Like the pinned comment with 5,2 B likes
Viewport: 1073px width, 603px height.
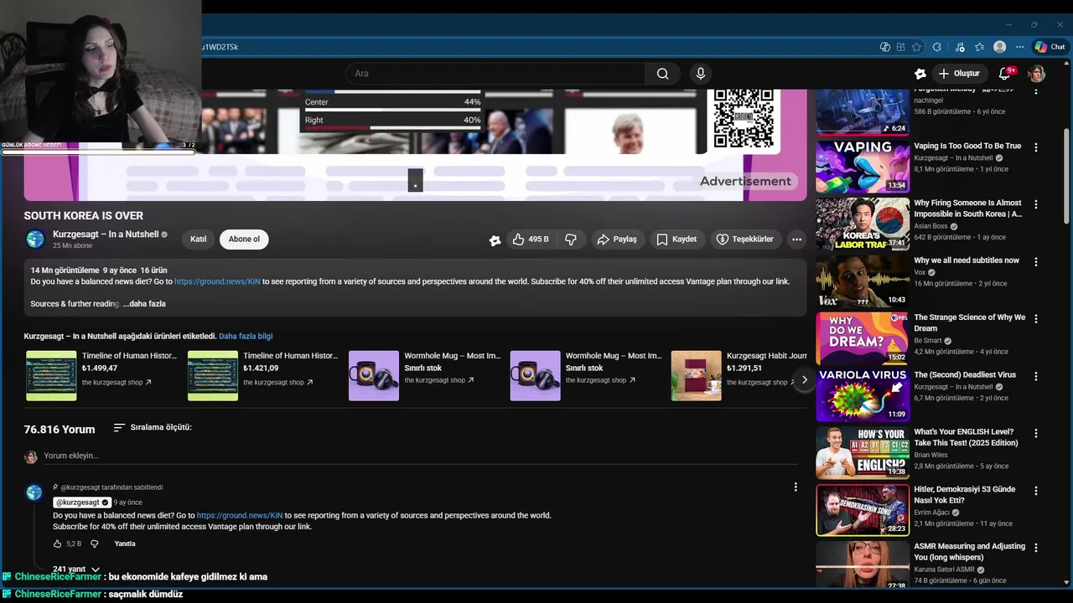[59, 544]
